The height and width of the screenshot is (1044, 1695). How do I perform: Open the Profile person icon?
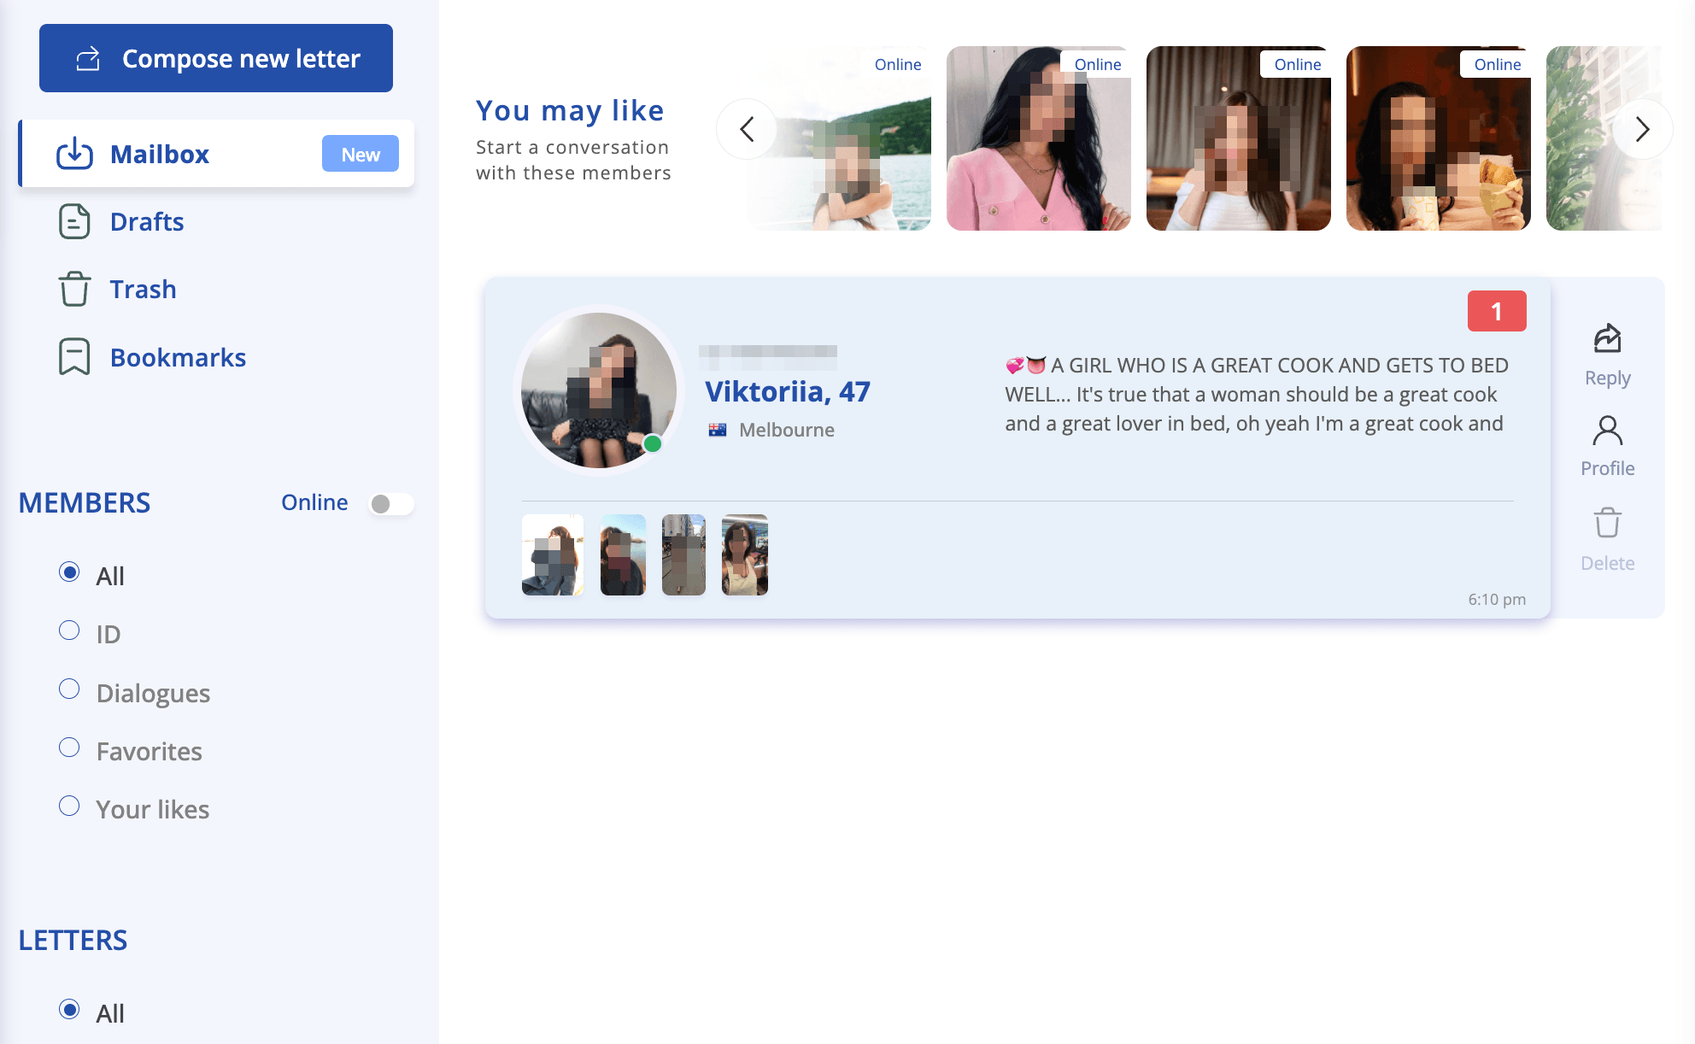tap(1607, 431)
